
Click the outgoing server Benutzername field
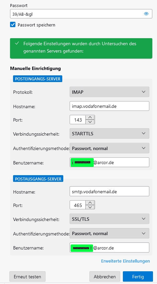[109, 247]
